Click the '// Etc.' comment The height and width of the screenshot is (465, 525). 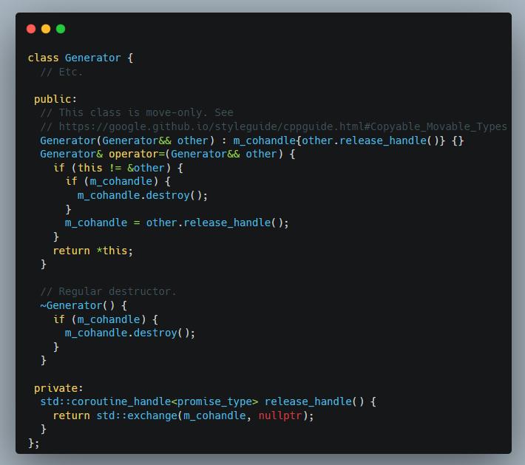(x=61, y=72)
